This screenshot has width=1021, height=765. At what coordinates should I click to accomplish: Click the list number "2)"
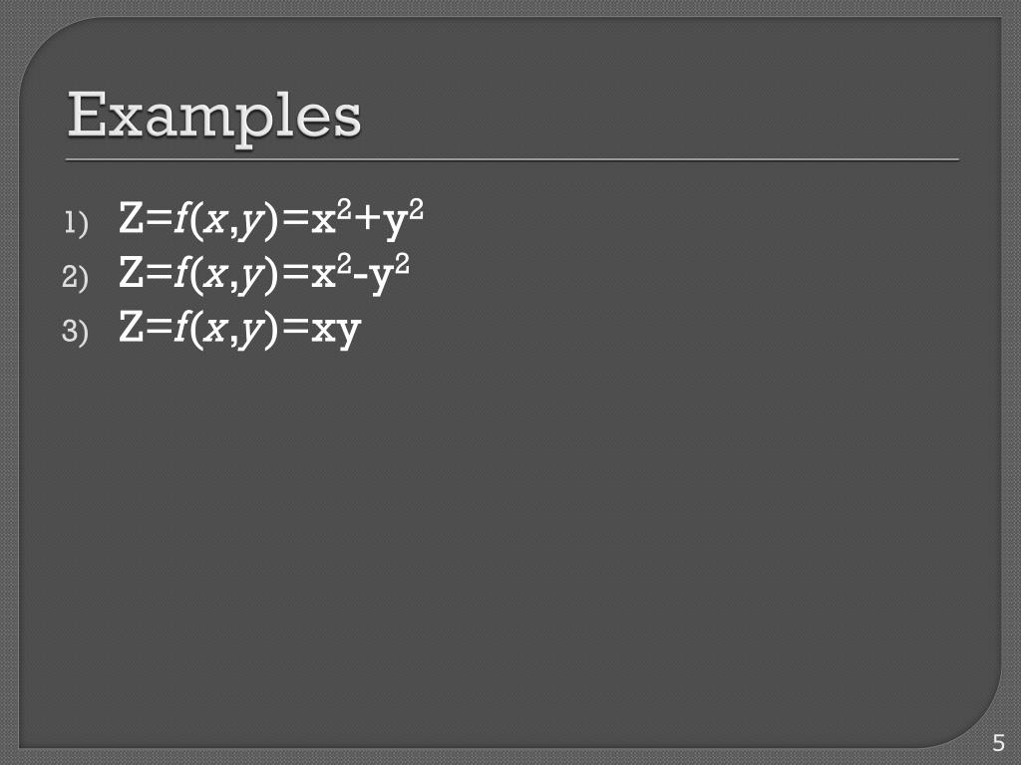[75, 277]
